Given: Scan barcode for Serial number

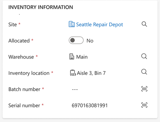Looking at the screenshot, I should click(x=144, y=105).
